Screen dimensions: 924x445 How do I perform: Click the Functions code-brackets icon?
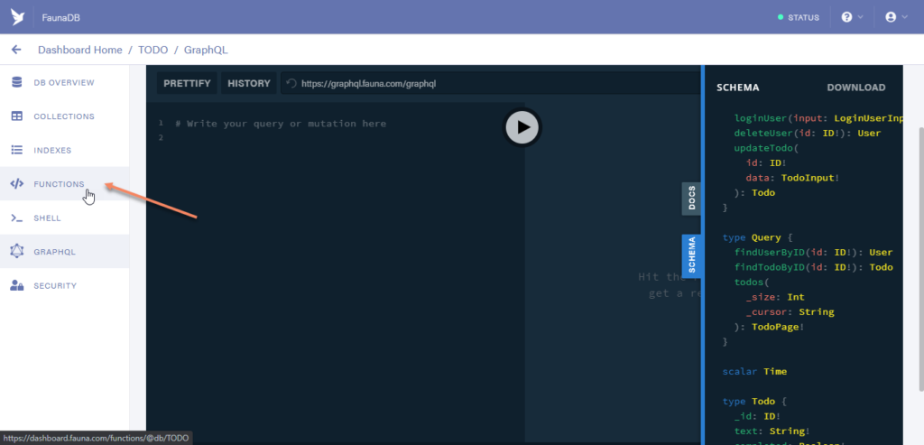17,184
